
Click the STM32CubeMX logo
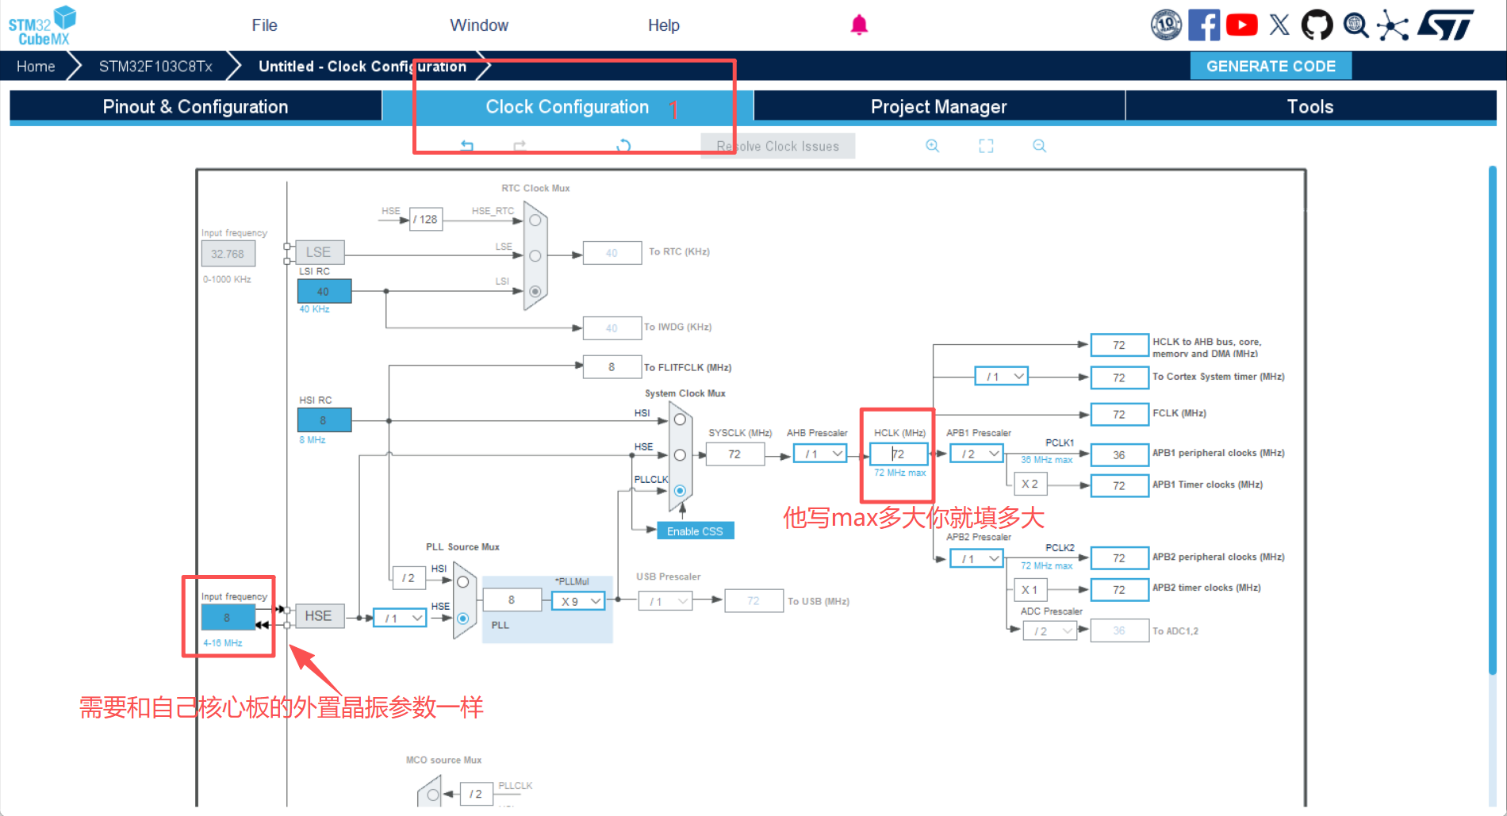click(42, 25)
